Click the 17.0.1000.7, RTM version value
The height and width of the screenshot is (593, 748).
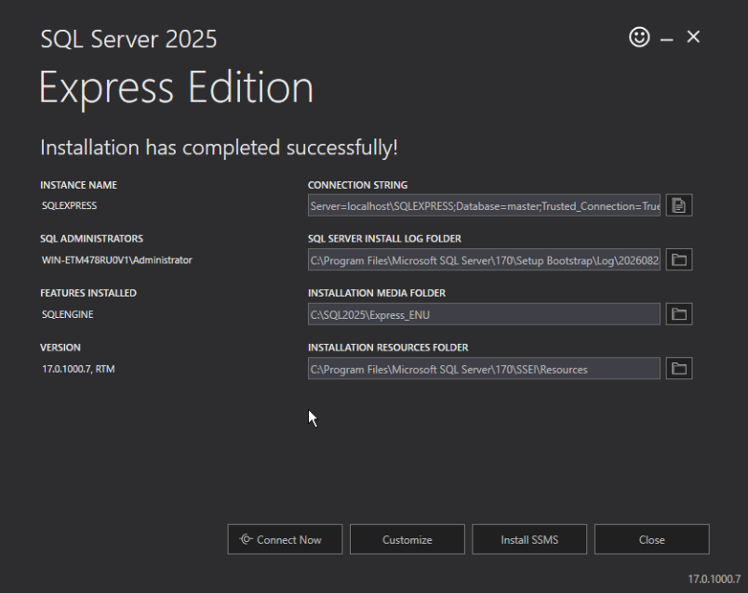[x=78, y=369]
